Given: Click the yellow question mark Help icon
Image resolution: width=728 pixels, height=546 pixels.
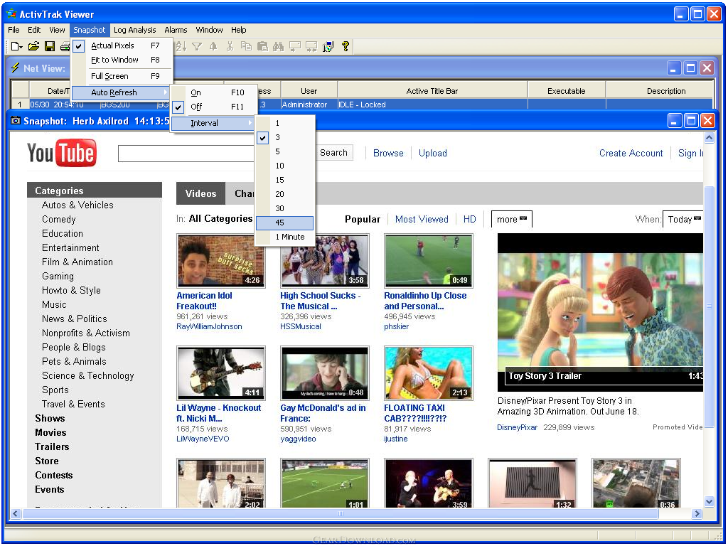Looking at the screenshot, I should pyautogui.click(x=345, y=45).
